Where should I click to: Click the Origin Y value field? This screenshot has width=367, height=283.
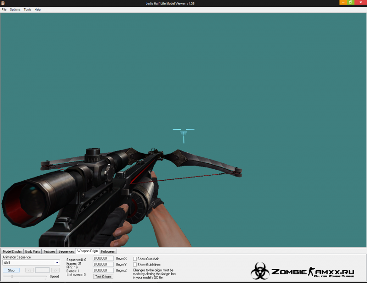click(103, 264)
